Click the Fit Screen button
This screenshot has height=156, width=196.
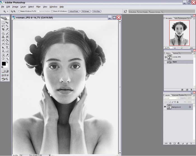(x=85, y=11)
